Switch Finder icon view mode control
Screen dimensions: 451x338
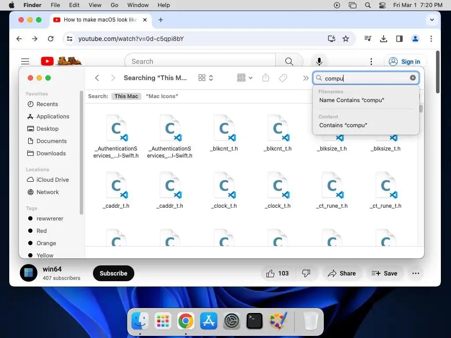coord(206,78)
